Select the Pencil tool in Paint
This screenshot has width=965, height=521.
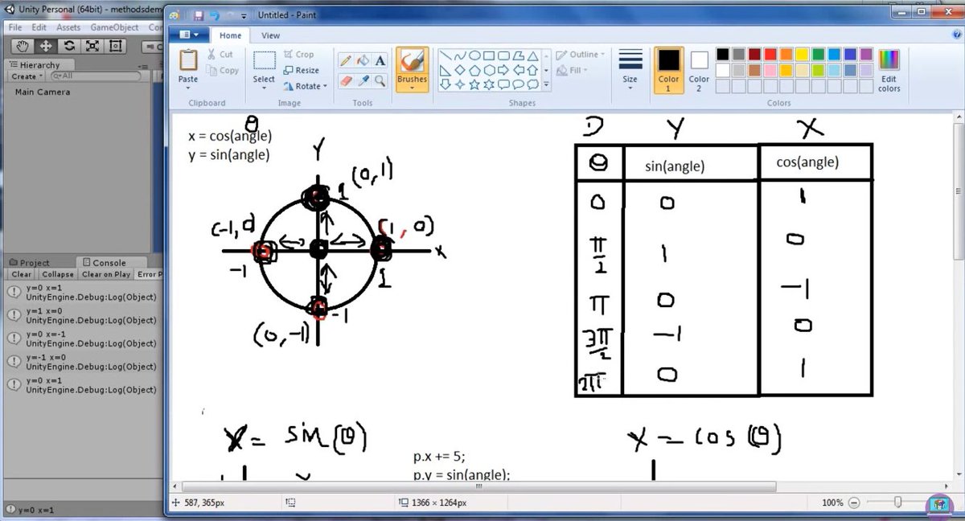click(346, 61)
